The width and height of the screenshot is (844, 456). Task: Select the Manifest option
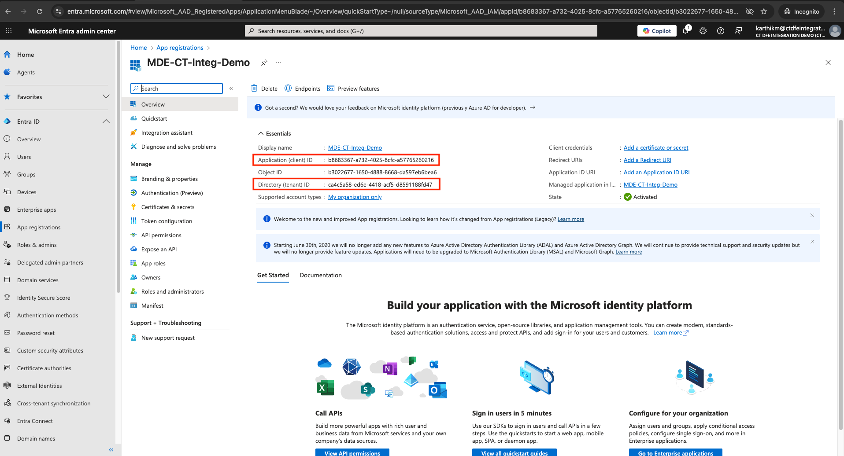[152, 305]
